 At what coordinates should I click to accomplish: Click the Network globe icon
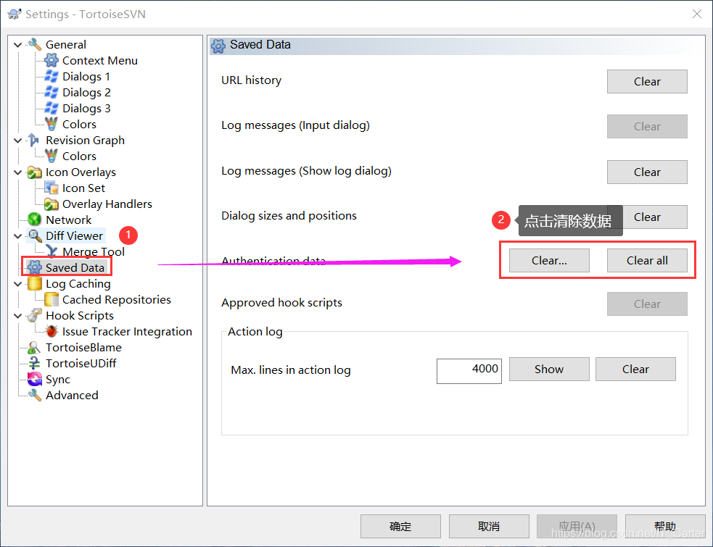35,220
